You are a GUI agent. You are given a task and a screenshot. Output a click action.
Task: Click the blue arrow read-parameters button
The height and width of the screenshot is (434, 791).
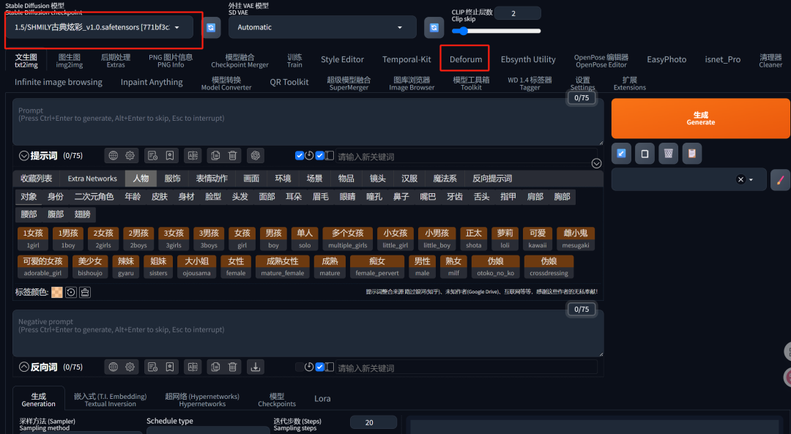[x=622, y=154]
